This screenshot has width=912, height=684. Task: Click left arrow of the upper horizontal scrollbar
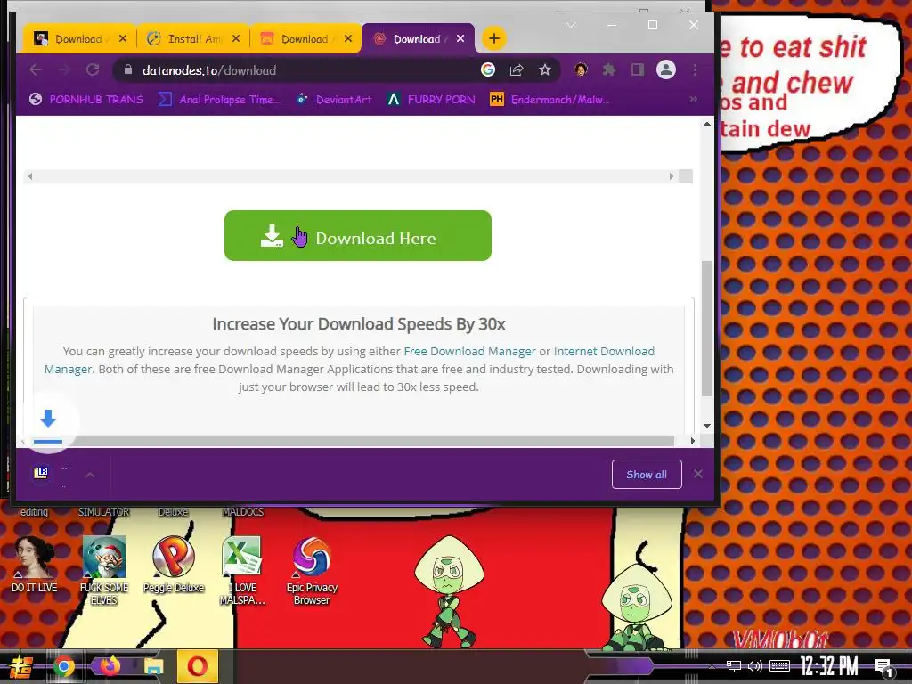30,176
